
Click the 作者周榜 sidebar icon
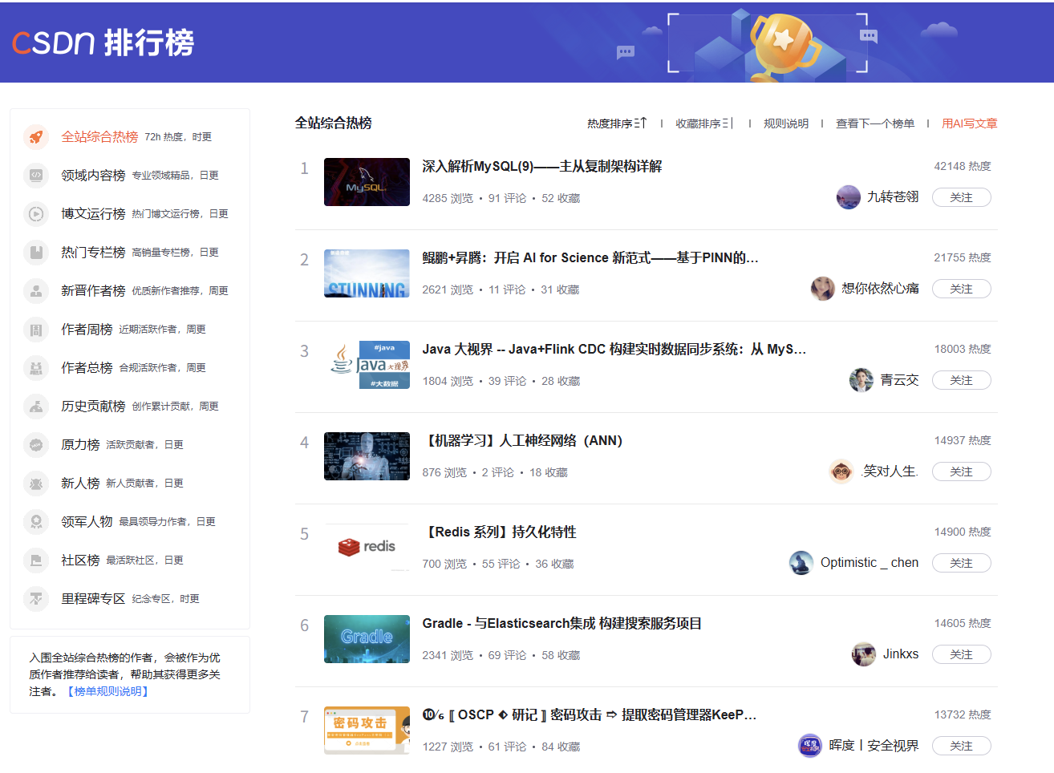pyautogui.click(x=36, y=330)
